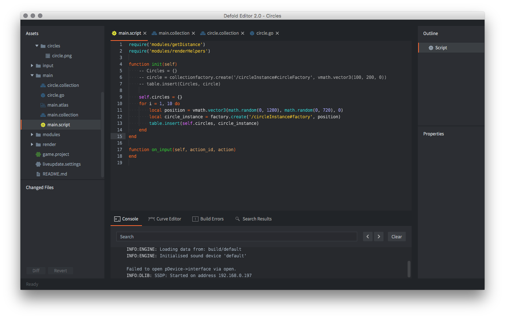Click the Curve Editor icon
The height and width of the screenshot is (319, 505).
point(151,219)
